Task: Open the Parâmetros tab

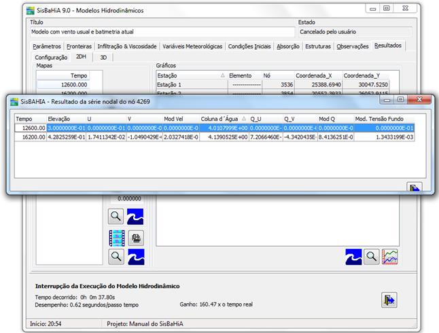Action: point(47,46)
